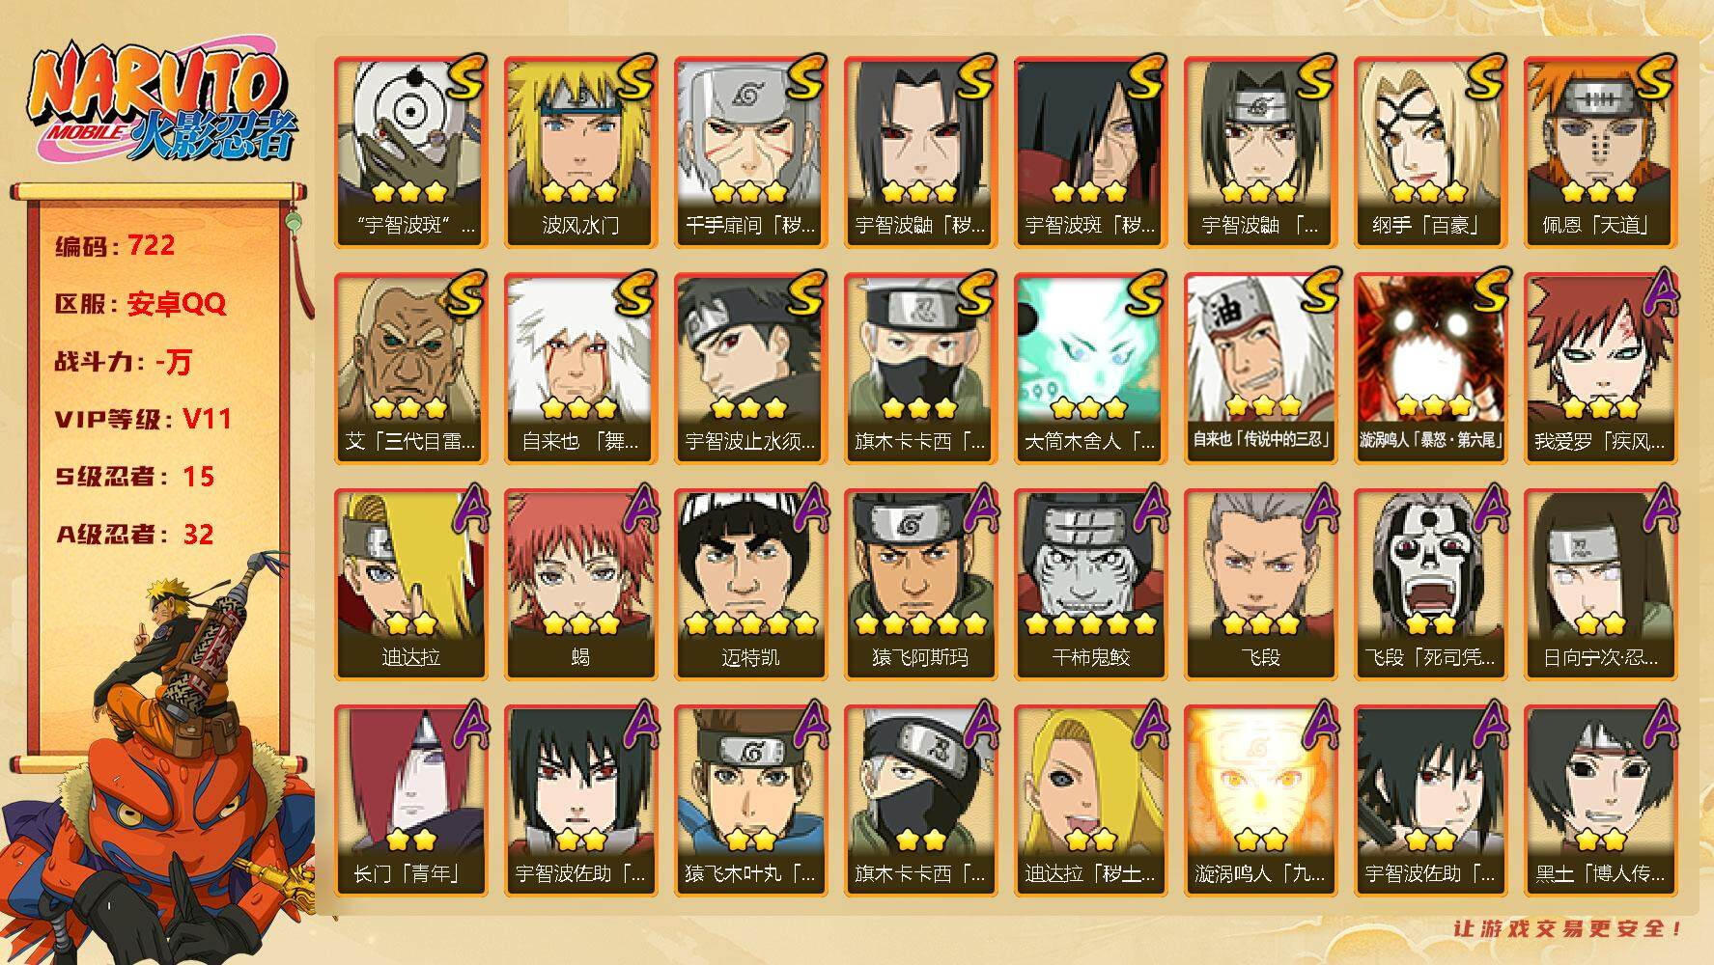1714x965 pixels.
Task: Select the 迪达拉 A-rank card
Action: (410, 584)
